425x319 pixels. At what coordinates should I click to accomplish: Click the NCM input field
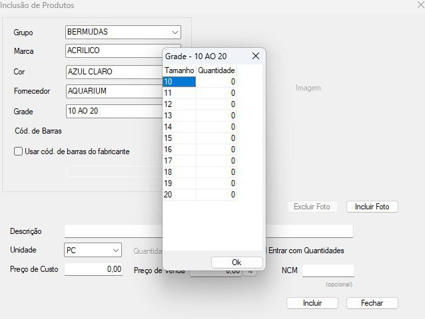coord(328,270)
